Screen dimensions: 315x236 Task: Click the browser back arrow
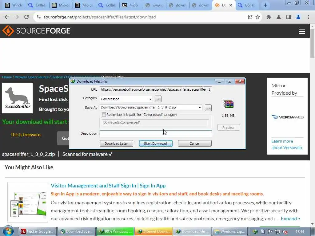tap(7, 17)
